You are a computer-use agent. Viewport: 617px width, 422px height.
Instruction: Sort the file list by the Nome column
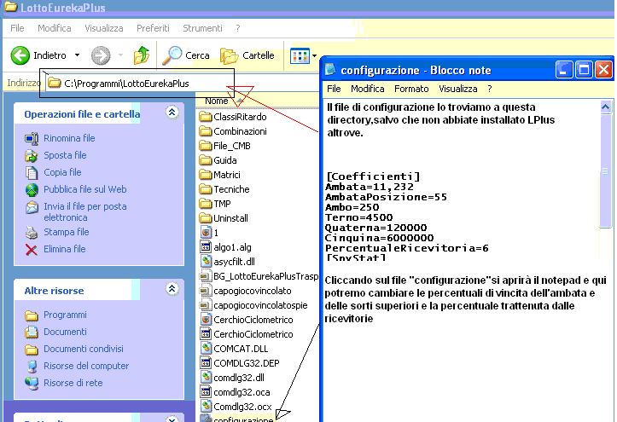pos(217,101)
